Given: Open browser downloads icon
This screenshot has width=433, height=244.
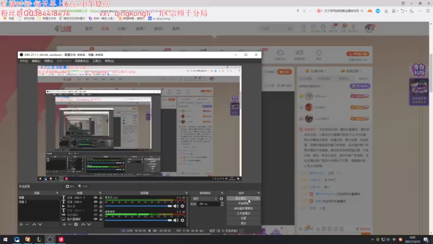Looking at the screenshot, I should 386,11.
